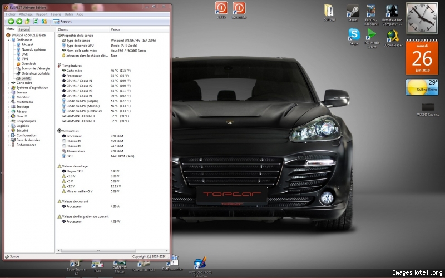The width and height of the screenshot is (445, 278).
Task: Open the JDownloader desktop shortcut
Action: click(x=393, y=36)
